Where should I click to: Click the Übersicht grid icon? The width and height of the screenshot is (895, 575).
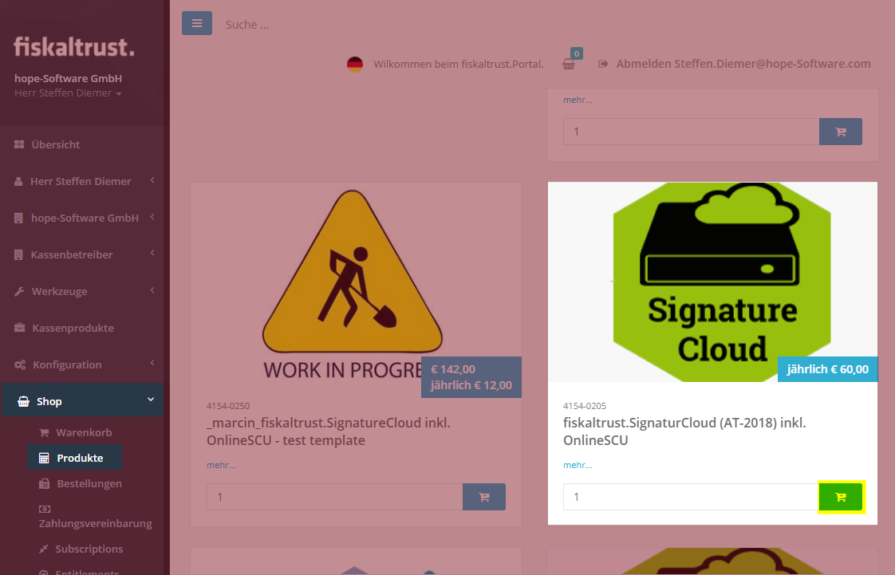(x=19, y=145)
